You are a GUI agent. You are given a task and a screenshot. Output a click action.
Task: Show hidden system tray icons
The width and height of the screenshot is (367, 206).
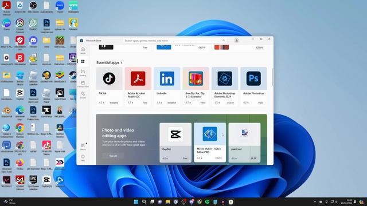click(x=315, y=201)
